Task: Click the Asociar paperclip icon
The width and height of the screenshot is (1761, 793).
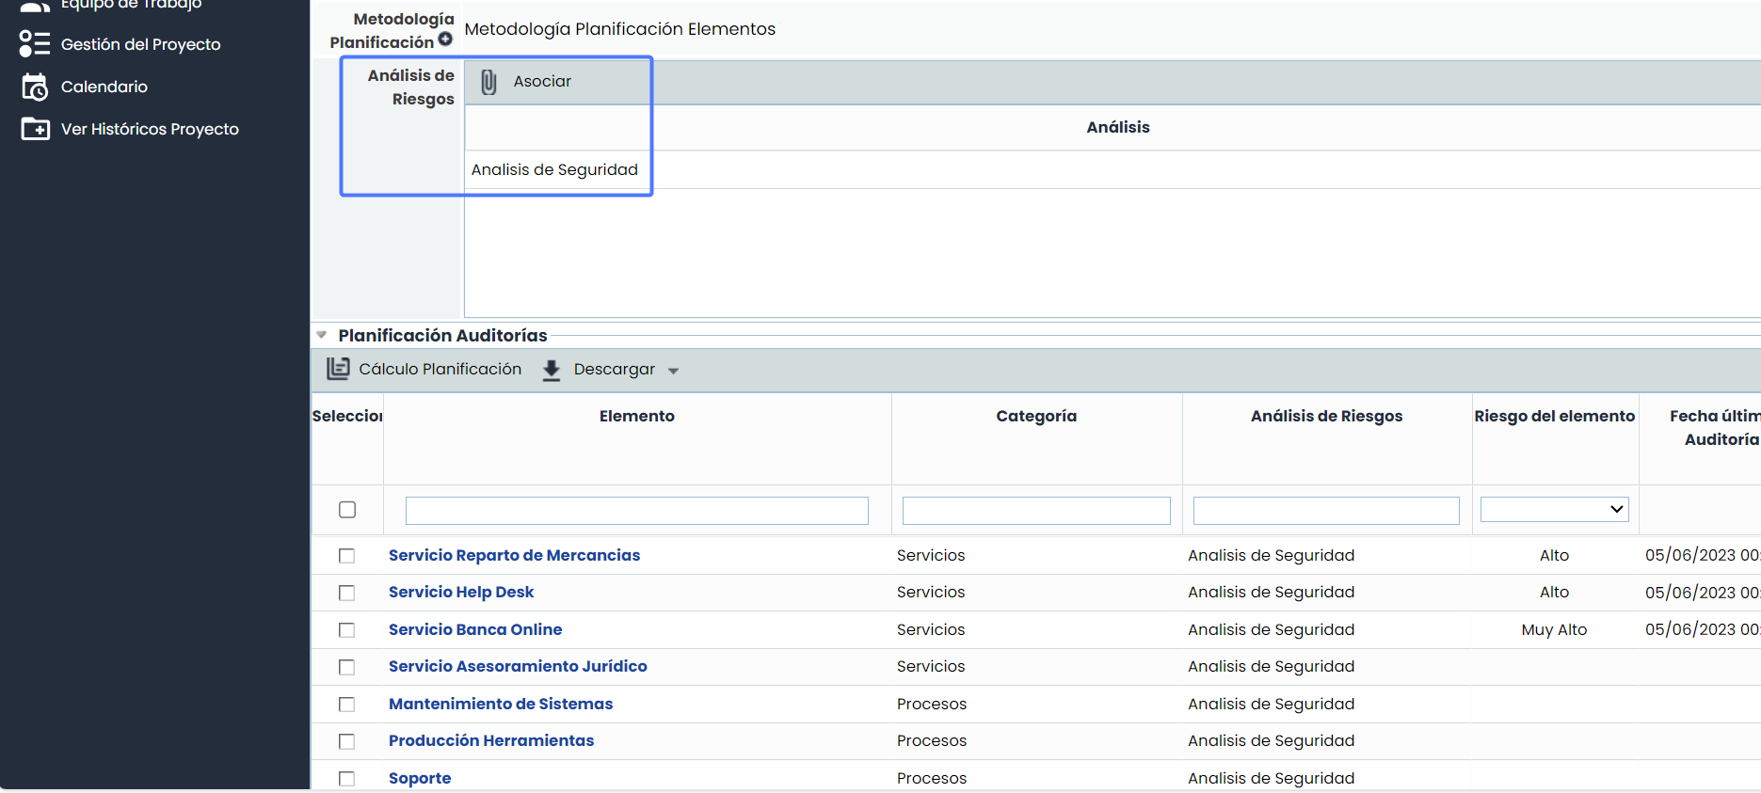Action: pos(488,82)
